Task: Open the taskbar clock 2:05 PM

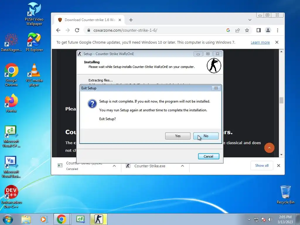Action: (285, 219)
